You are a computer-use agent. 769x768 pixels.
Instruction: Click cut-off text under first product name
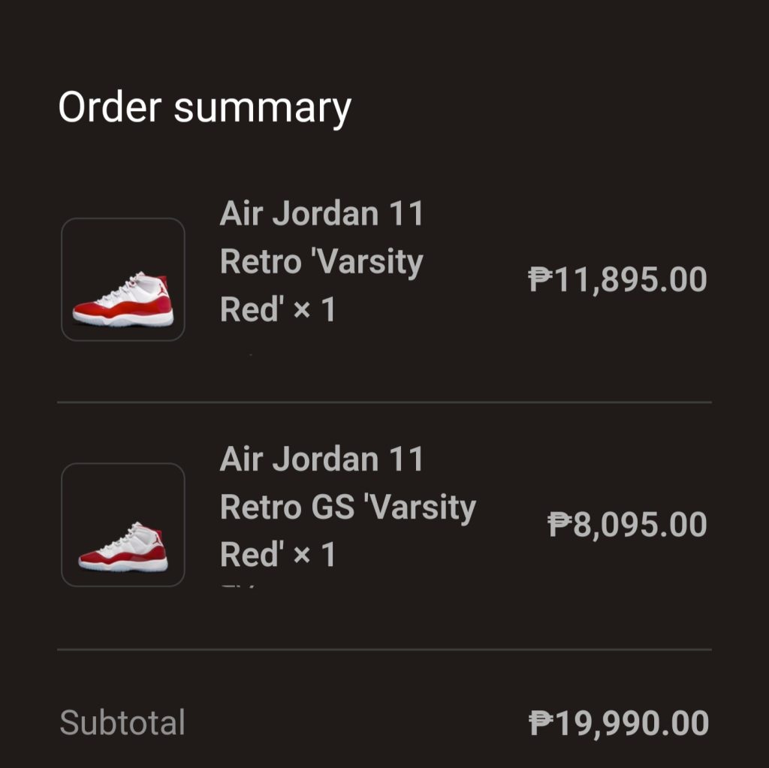[x=250, y=354]
